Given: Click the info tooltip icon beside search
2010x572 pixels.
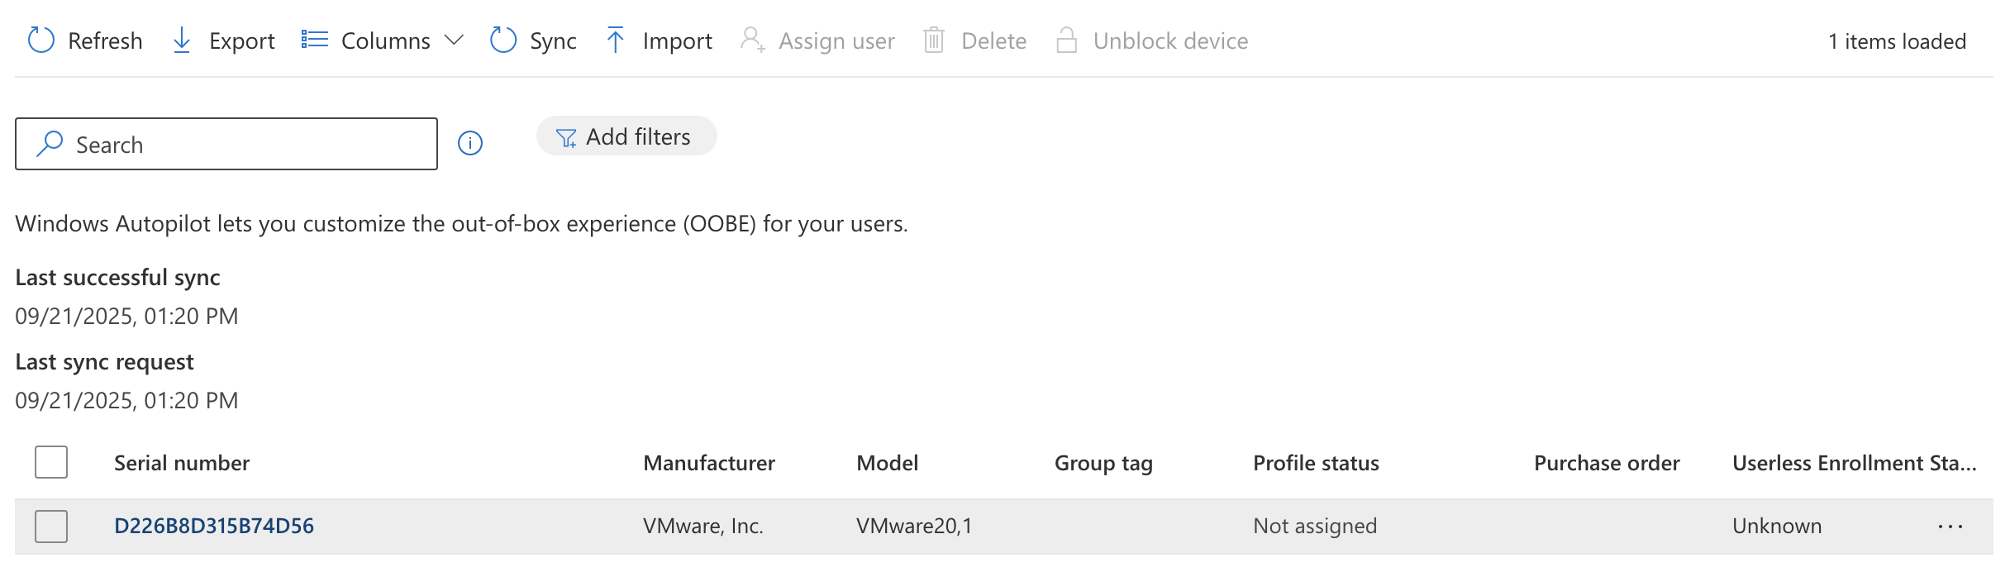Looking at the screenshot, I should click(x=469, y=144).
